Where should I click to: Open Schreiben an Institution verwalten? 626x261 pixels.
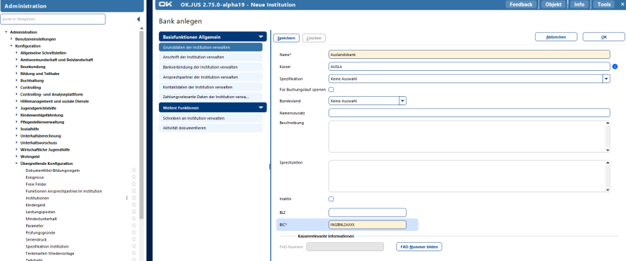pyautogui.click(x=210, y=118)
